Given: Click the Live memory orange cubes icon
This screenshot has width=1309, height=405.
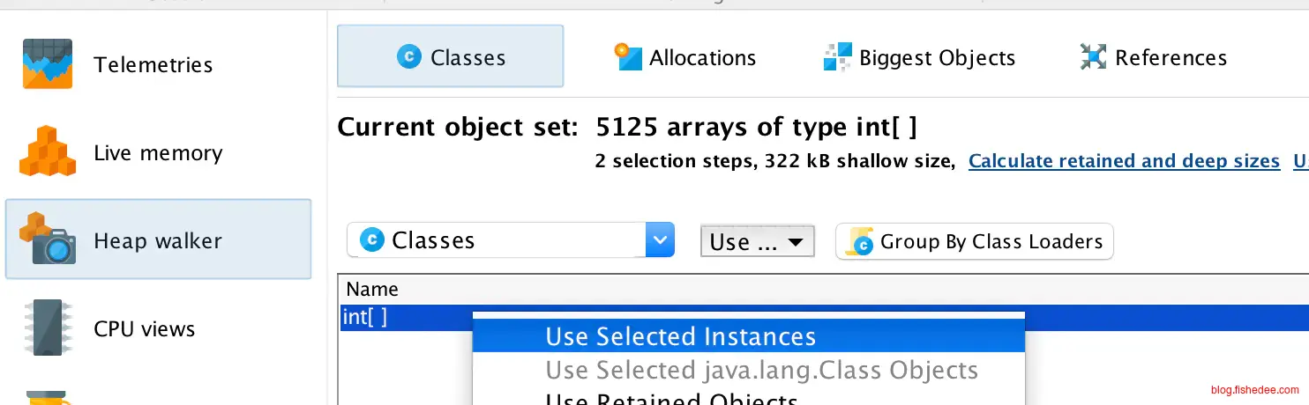Looking at the screenshot, I should click(x=47, y=151).
